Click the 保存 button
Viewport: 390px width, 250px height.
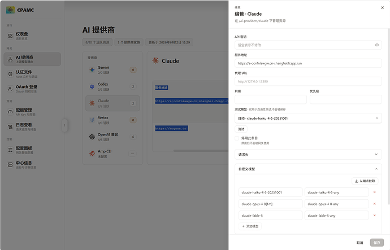(x=376, y=243)
